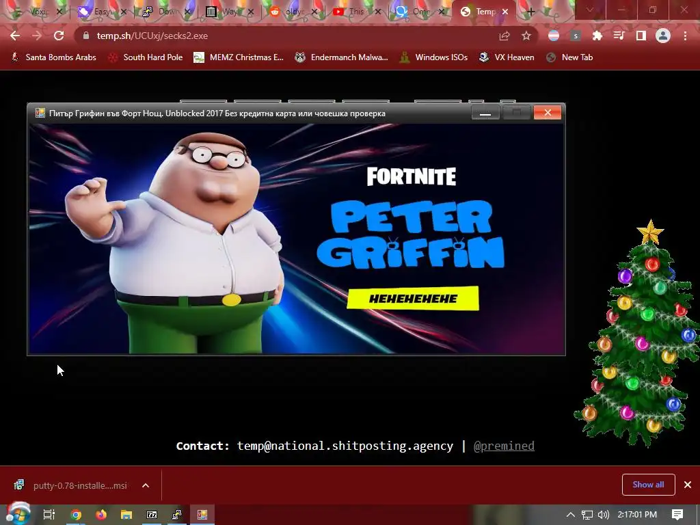Open the @premined contact link
Screen dimensions: 700x525
coord(504,446)
